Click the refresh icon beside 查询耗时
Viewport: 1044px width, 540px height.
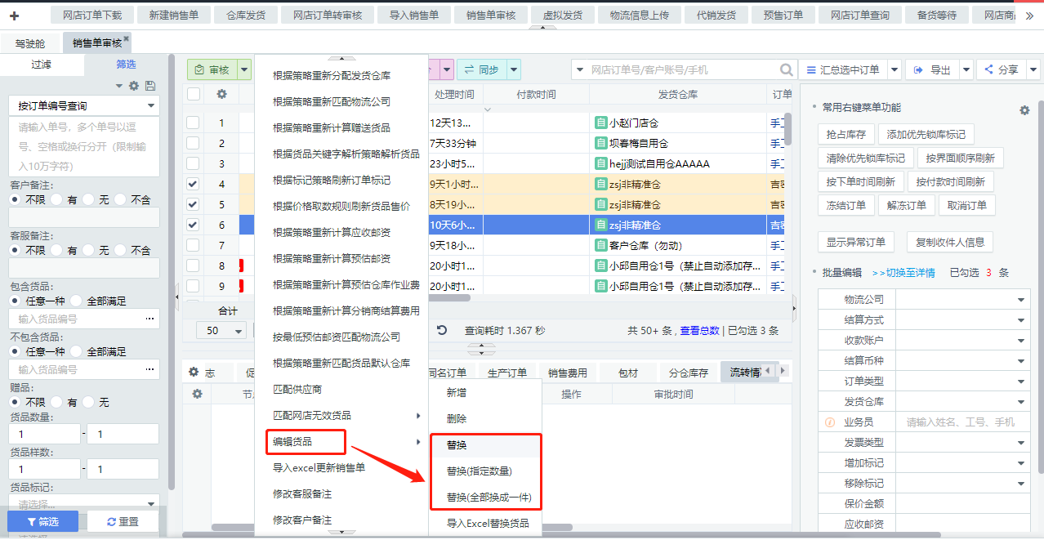tap(442, 330)
